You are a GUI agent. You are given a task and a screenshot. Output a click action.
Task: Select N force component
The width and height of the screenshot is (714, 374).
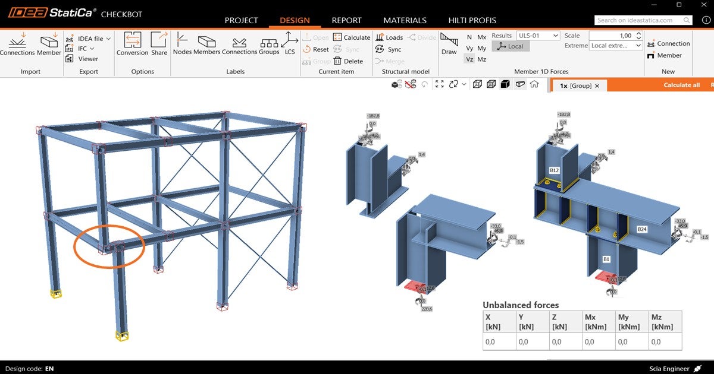(x=469, y=37)
